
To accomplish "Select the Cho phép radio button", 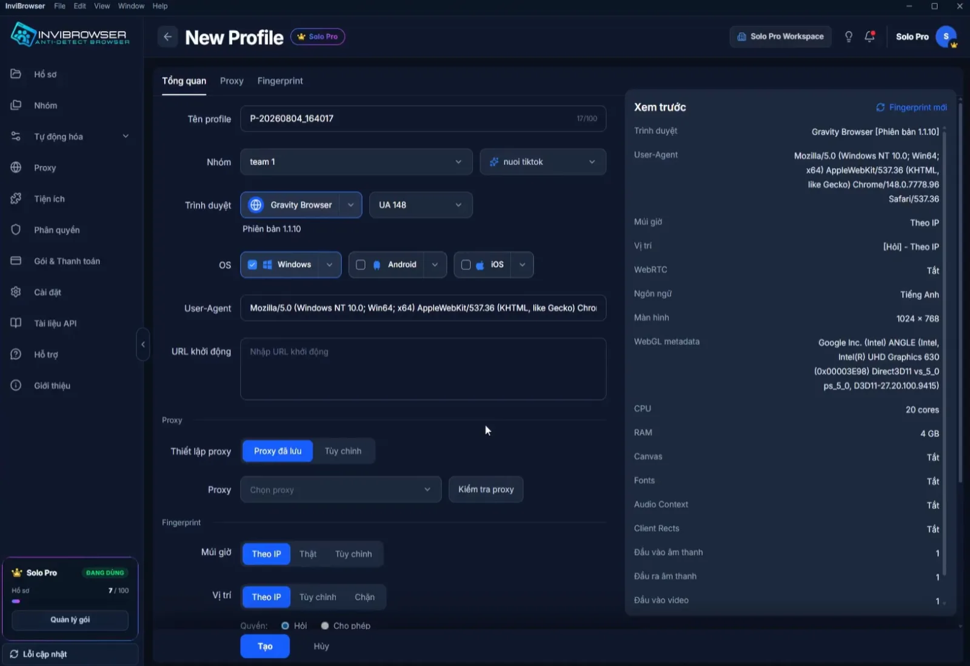I will 325,625.
